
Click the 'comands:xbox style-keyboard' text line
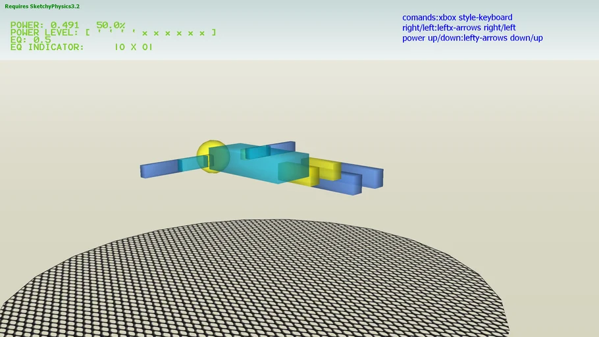click(x=457, y=18)
